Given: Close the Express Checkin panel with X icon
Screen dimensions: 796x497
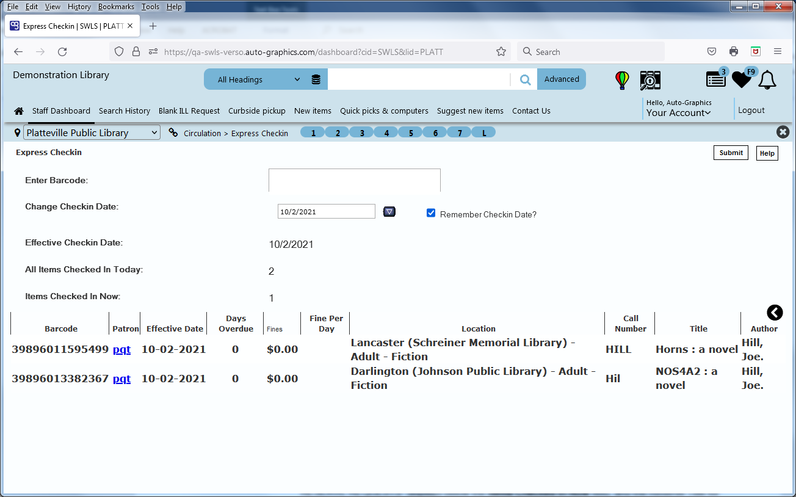Looking at the screenshot, I should [x=783, y=132].
